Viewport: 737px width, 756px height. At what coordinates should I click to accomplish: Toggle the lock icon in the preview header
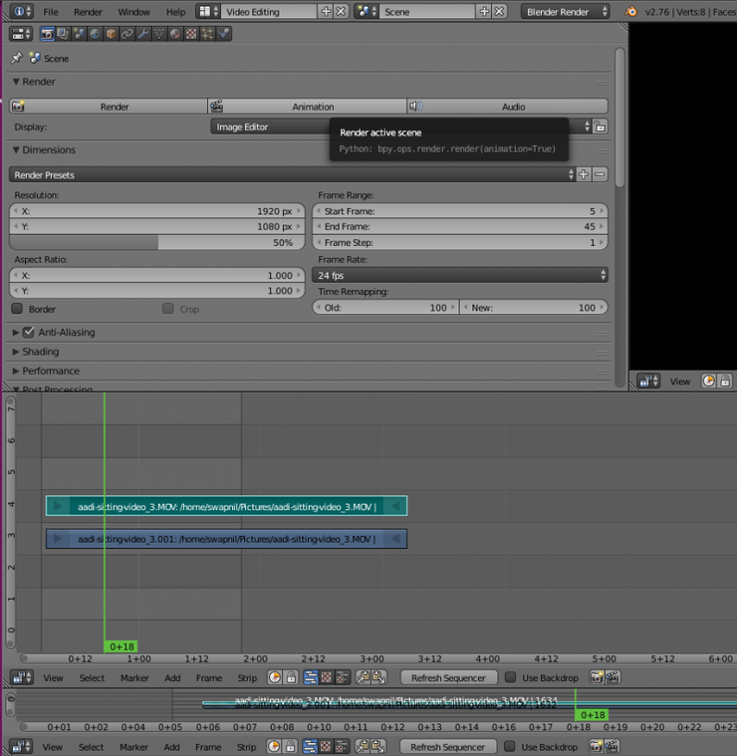[725, 381]
